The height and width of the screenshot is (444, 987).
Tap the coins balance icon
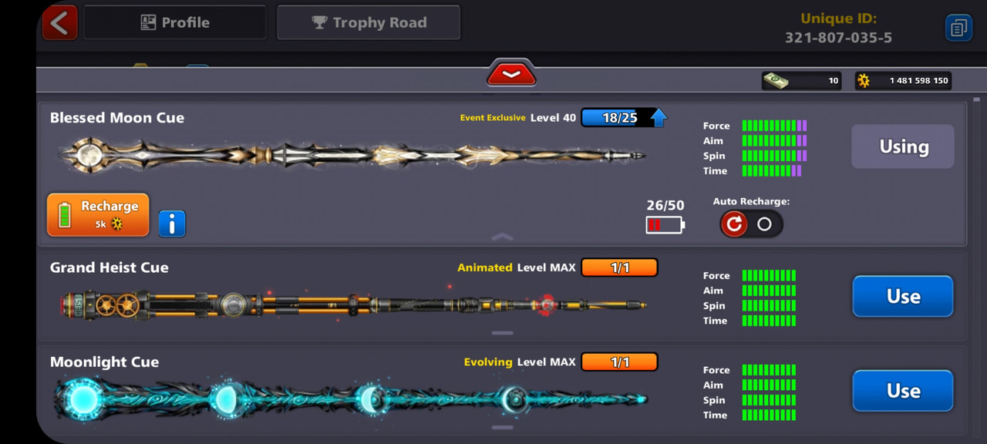coord(864,80)
